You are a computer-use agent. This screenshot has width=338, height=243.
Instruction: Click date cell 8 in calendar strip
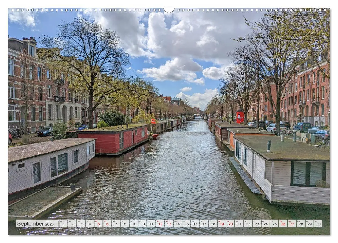click(125, 224)
